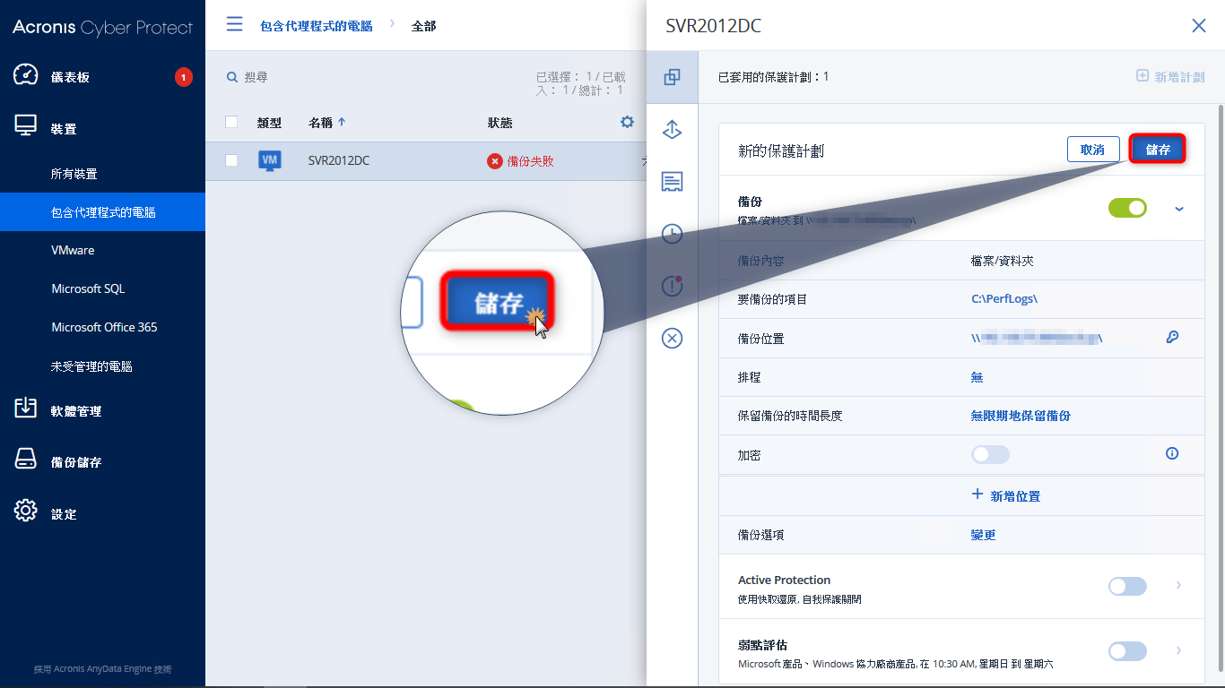Screen dimensions: 1225x688
Task: Click the circled X delete icon
Action: pyautogui.click(x=672, y=338)
